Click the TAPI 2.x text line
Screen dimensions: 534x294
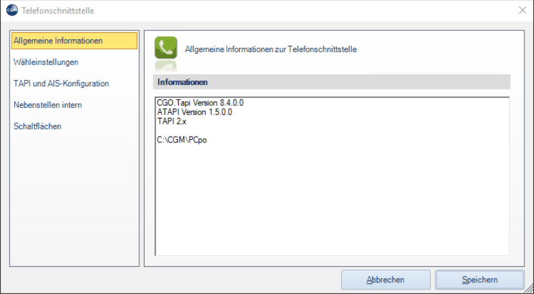click(x=172, y=121)
